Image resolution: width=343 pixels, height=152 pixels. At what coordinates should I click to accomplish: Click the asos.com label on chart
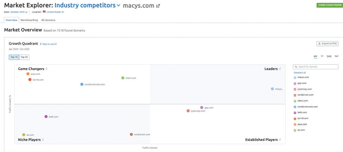[x=35, y=74]
